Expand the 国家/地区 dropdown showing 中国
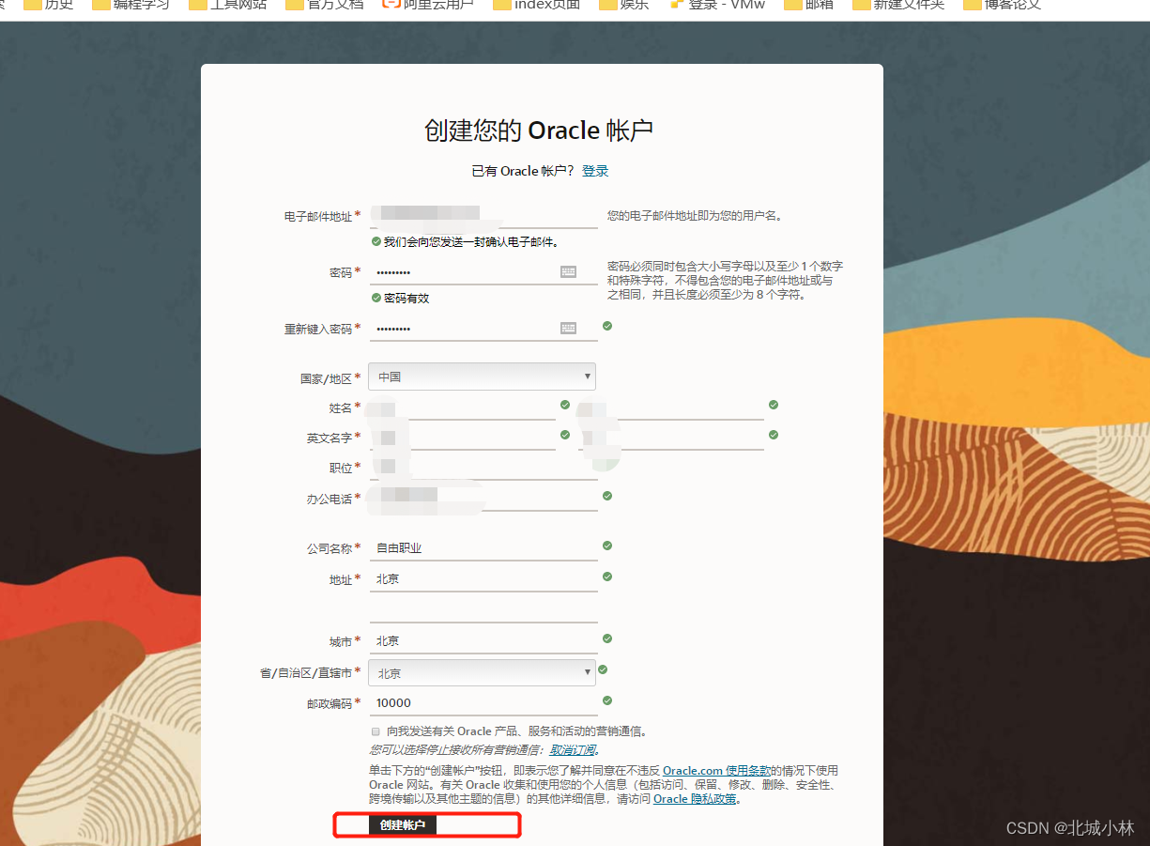 (x=483, y=377)
